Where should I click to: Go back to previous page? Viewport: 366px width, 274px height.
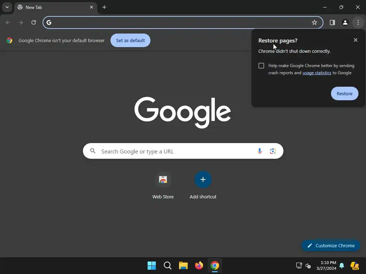point(8,22)
